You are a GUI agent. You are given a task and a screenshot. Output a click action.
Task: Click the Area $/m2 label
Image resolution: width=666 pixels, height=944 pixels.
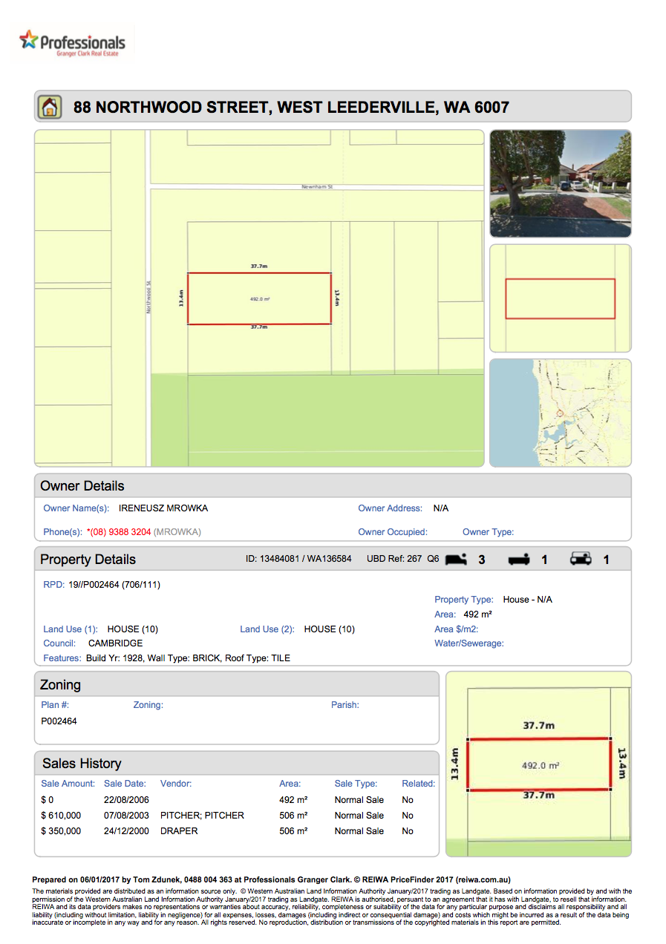tap(457, 629)
